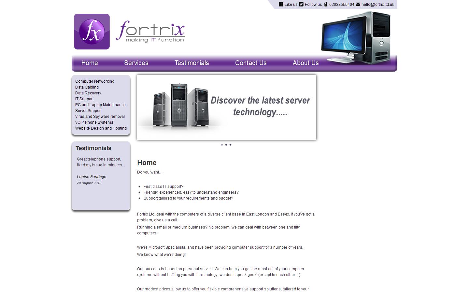Click the purple fx logo
This screenshot has height=293, width=469.
click(x=92, y=31)
